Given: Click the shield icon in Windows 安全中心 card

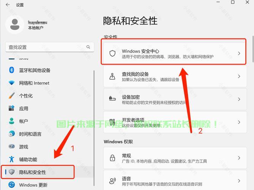Looking at the screenshot, I should [x=112, y=53].
